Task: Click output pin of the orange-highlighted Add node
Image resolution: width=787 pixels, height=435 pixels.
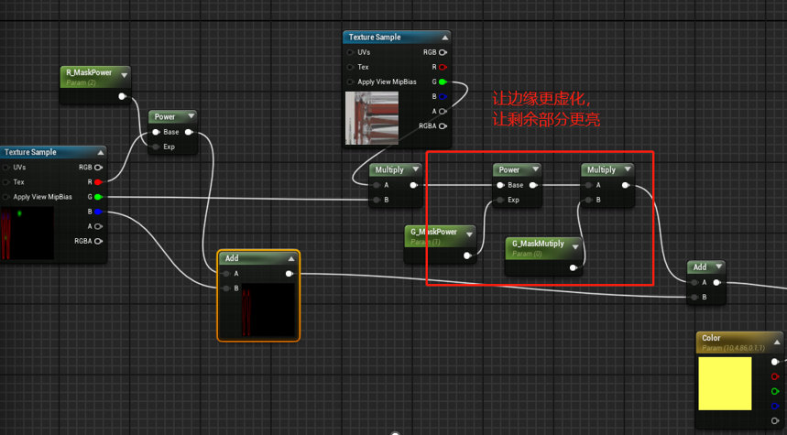Action: 290,273
